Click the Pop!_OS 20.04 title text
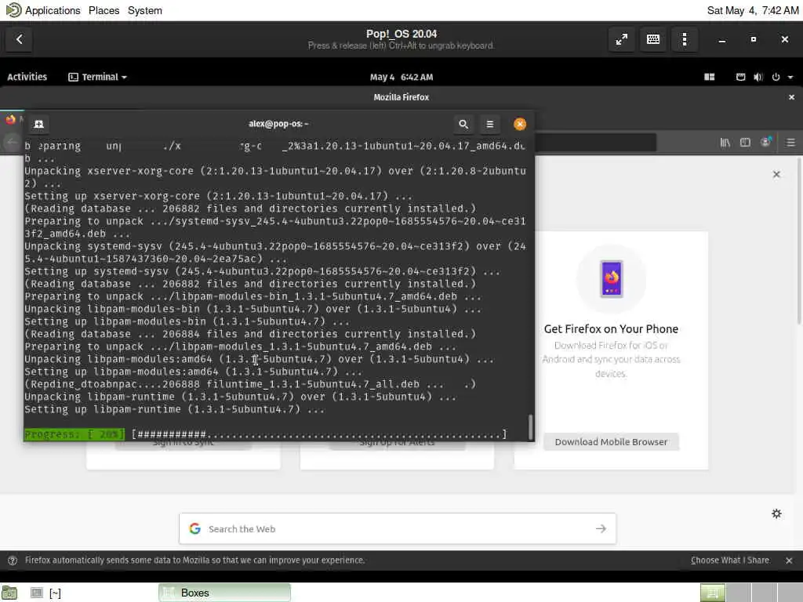803x602 pixels. [x=401, y=34]
